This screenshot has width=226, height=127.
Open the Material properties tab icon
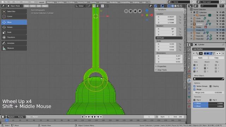189,101
